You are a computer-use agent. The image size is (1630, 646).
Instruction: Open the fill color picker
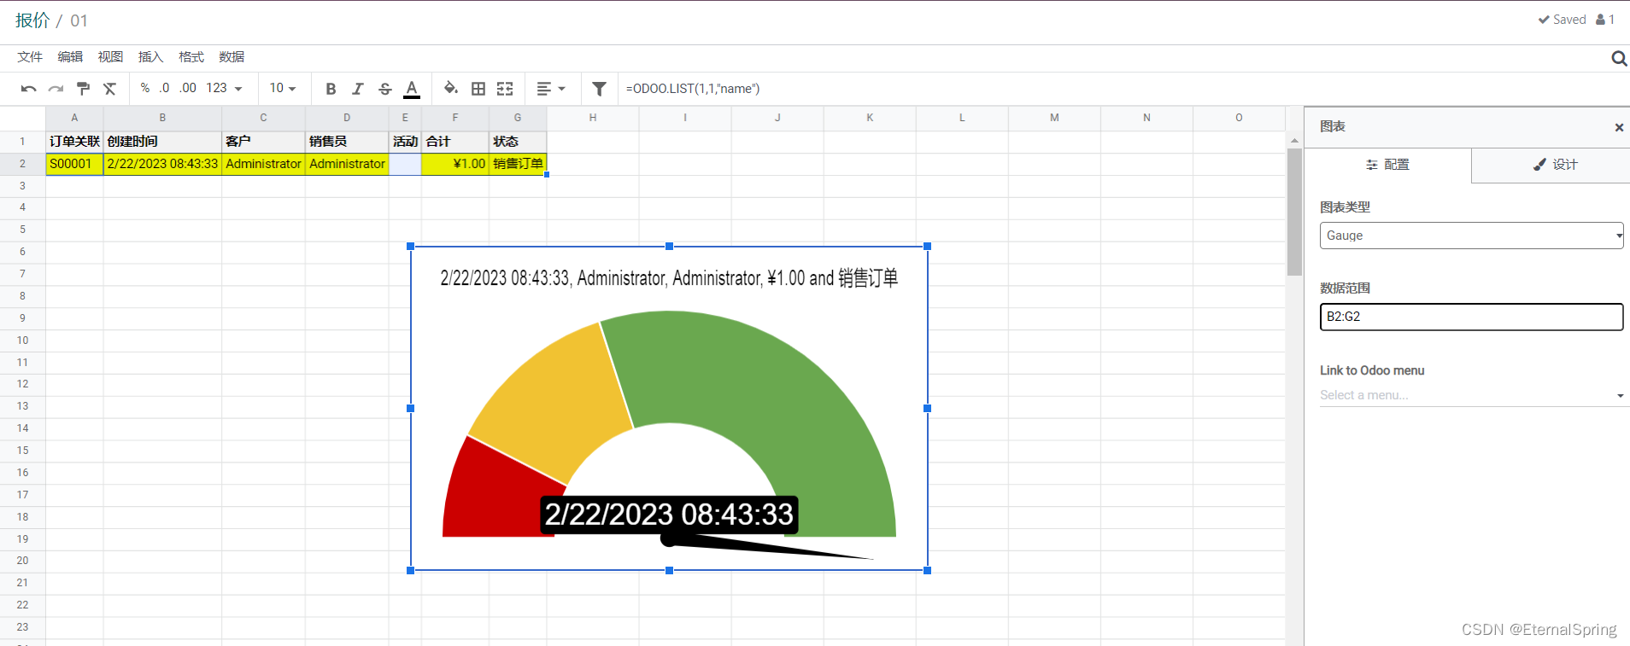(x=451, y=89)
